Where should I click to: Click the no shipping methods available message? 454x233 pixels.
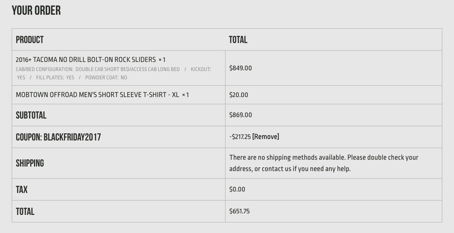coord(324,163)
